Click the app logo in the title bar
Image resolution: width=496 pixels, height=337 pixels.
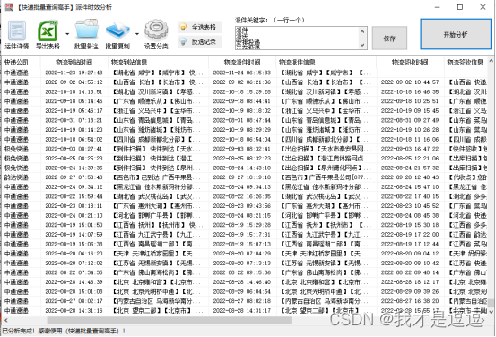pyautogui.click(x=9, y=7)
